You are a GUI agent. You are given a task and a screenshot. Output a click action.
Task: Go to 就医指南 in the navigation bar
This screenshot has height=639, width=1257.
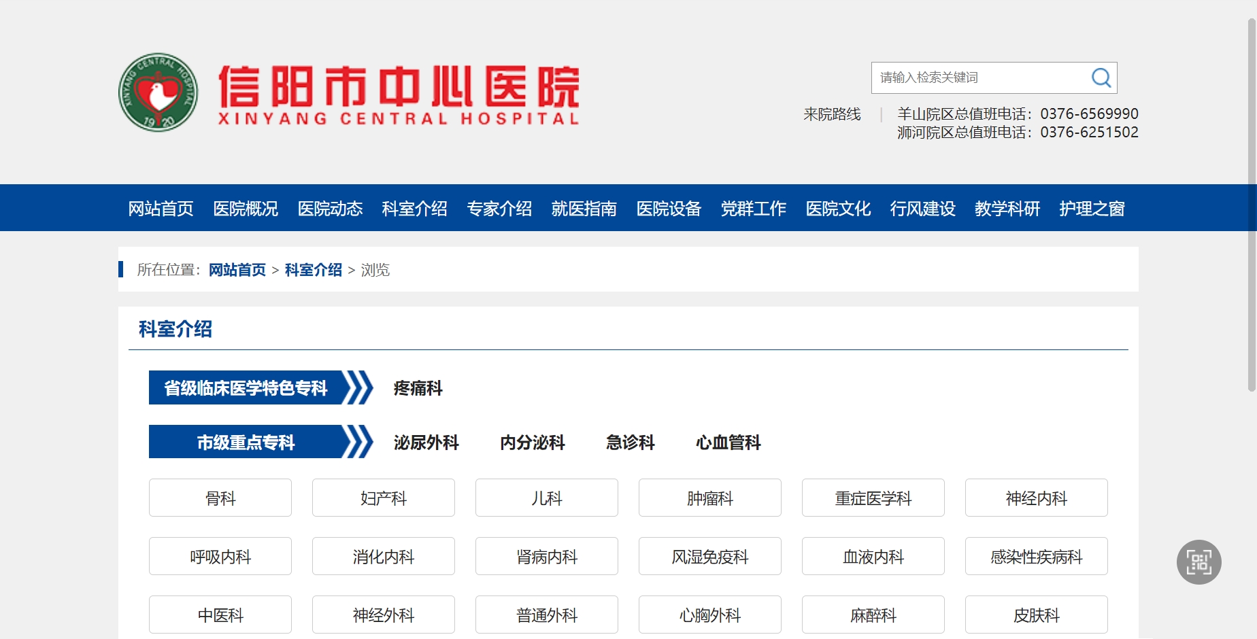(584, 208)
